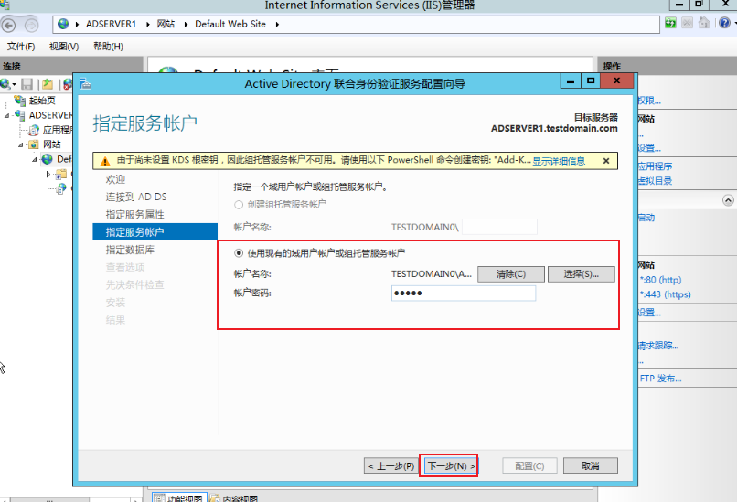
Task: Collapse the actions section with round chevron
Action: click(728, 200)
